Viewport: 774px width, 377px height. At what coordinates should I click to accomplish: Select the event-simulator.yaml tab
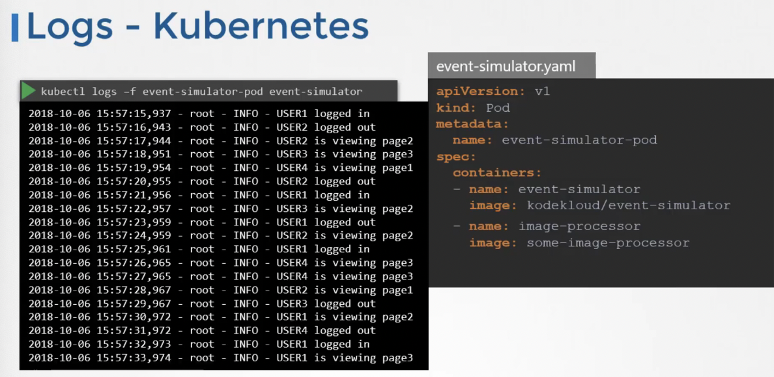tap(511, 66)
